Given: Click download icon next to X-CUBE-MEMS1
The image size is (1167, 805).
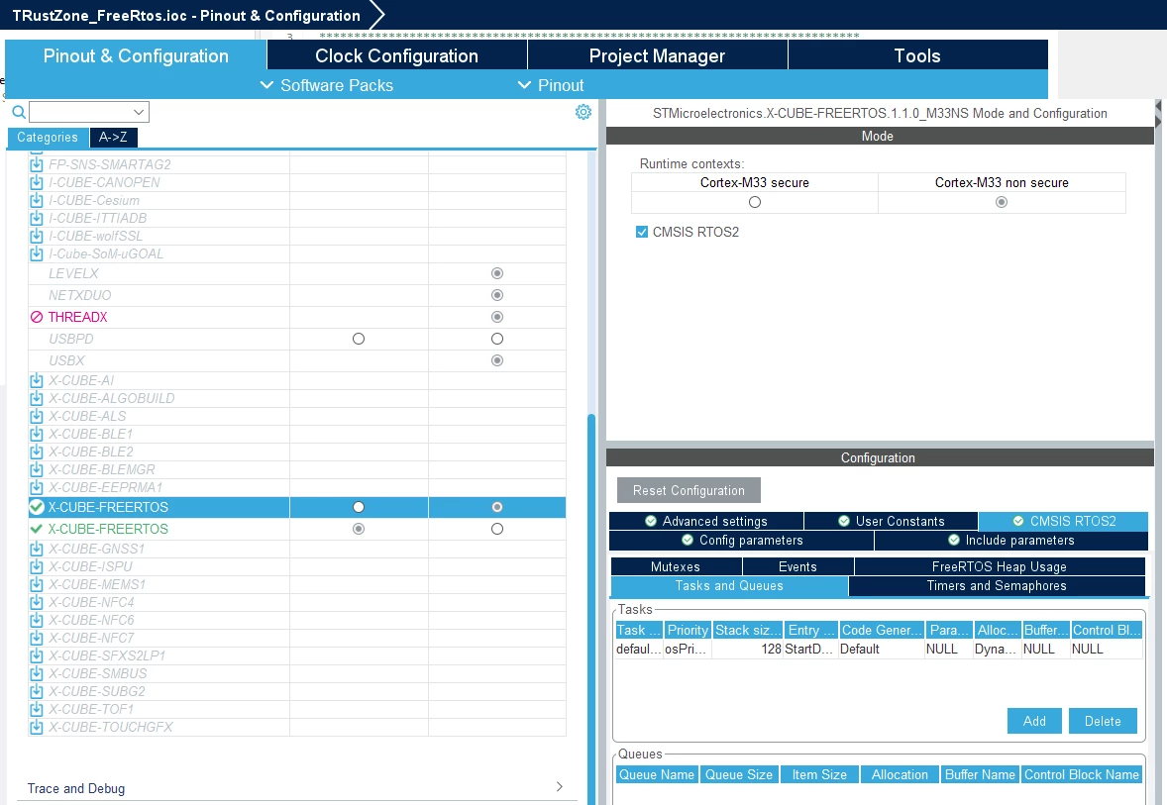Looking at the screenshot, I should point(37,584).
